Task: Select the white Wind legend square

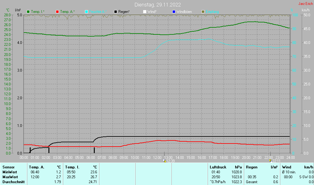Action: (145, 12)
